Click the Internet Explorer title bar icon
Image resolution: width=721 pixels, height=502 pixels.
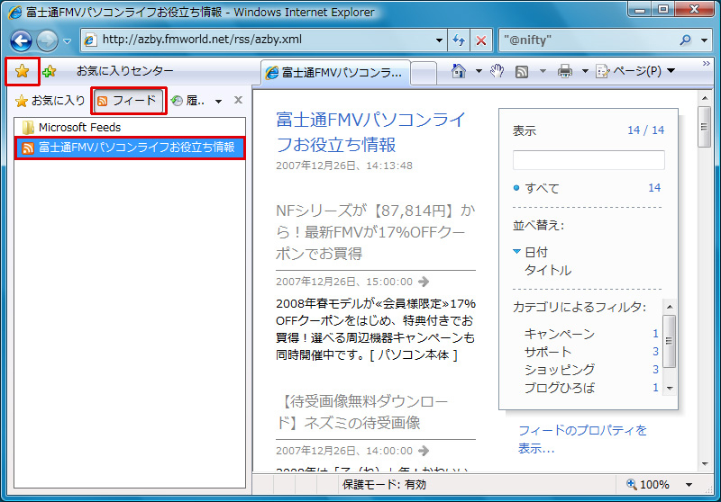(x=15, y=13)
